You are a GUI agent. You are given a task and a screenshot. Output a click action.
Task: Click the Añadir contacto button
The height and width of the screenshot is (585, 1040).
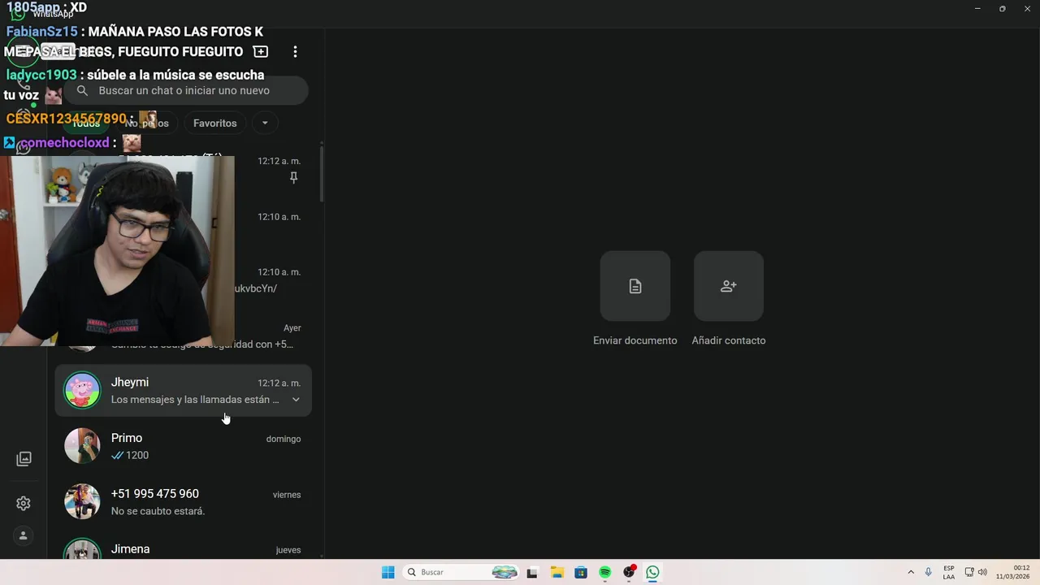[729, 286]
